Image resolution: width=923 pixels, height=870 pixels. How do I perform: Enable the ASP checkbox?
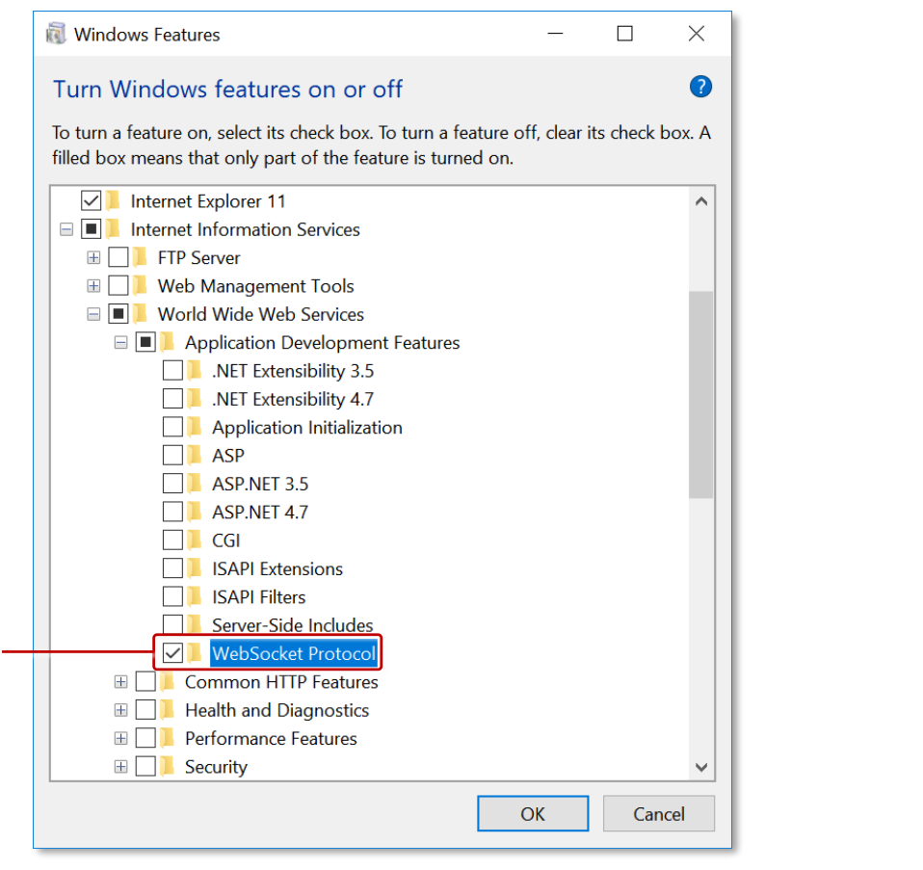tap(173, 455)
